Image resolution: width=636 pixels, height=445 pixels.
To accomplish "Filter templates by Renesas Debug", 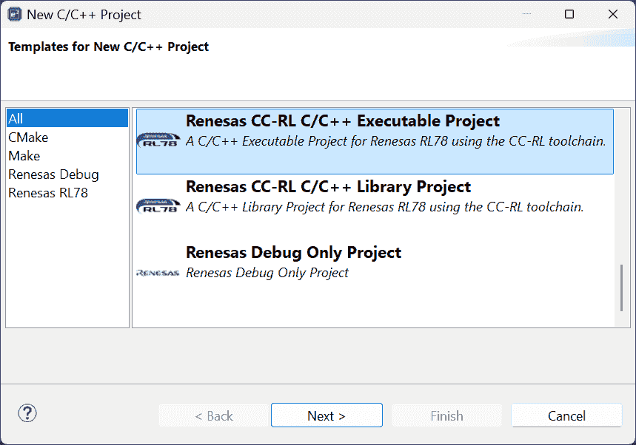I will (53, 174).
